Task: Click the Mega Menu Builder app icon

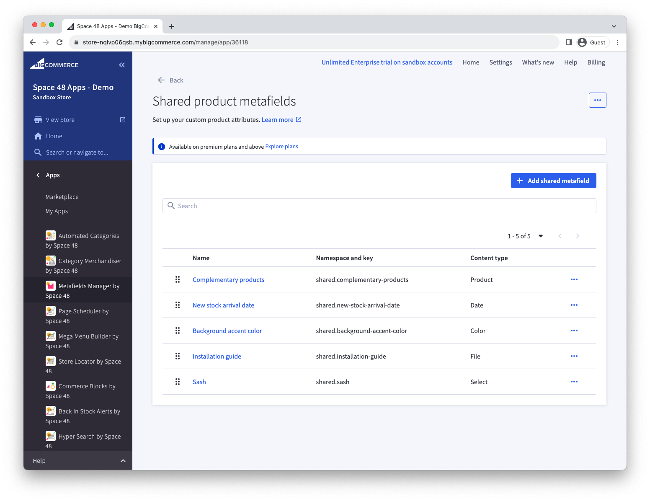Action: [x=51, y=336]
